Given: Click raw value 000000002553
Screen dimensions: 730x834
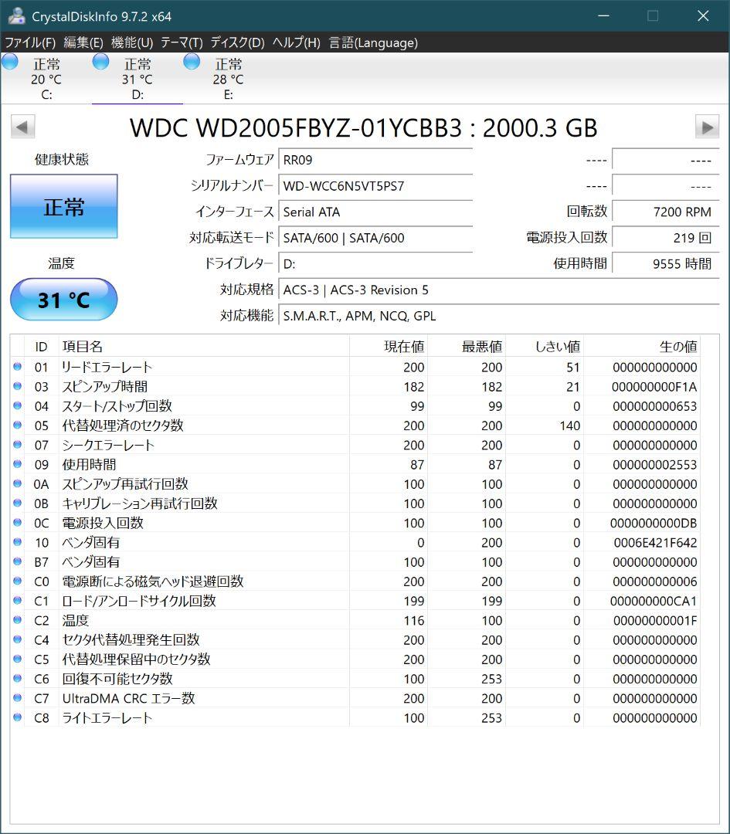Looking at the screenshot, I should click(x=654, y=465).
